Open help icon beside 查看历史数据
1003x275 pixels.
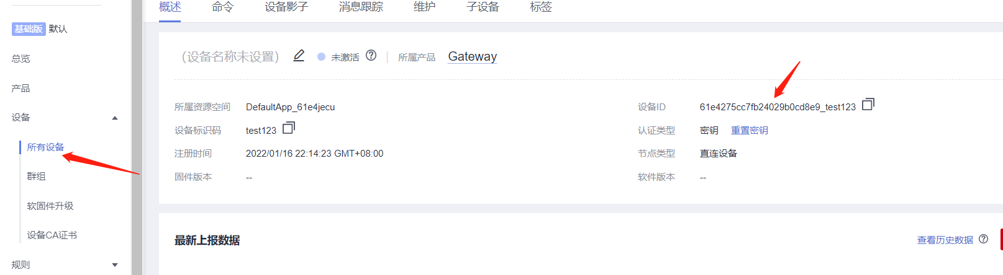983,239
